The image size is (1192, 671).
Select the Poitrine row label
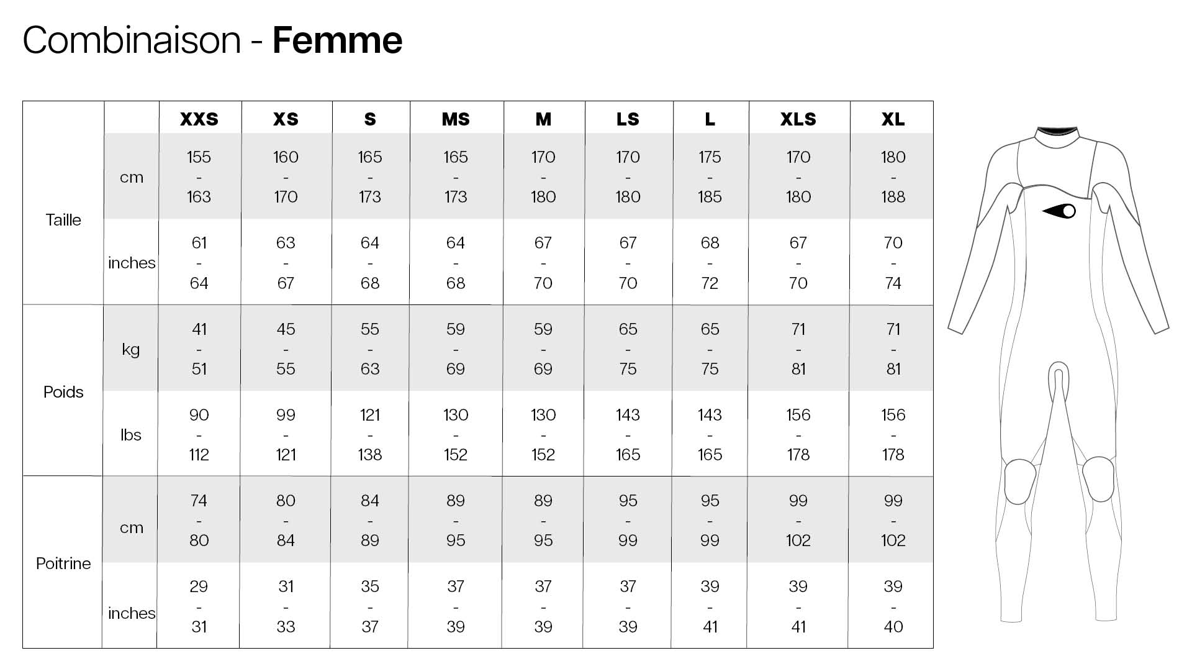point(63,564)
